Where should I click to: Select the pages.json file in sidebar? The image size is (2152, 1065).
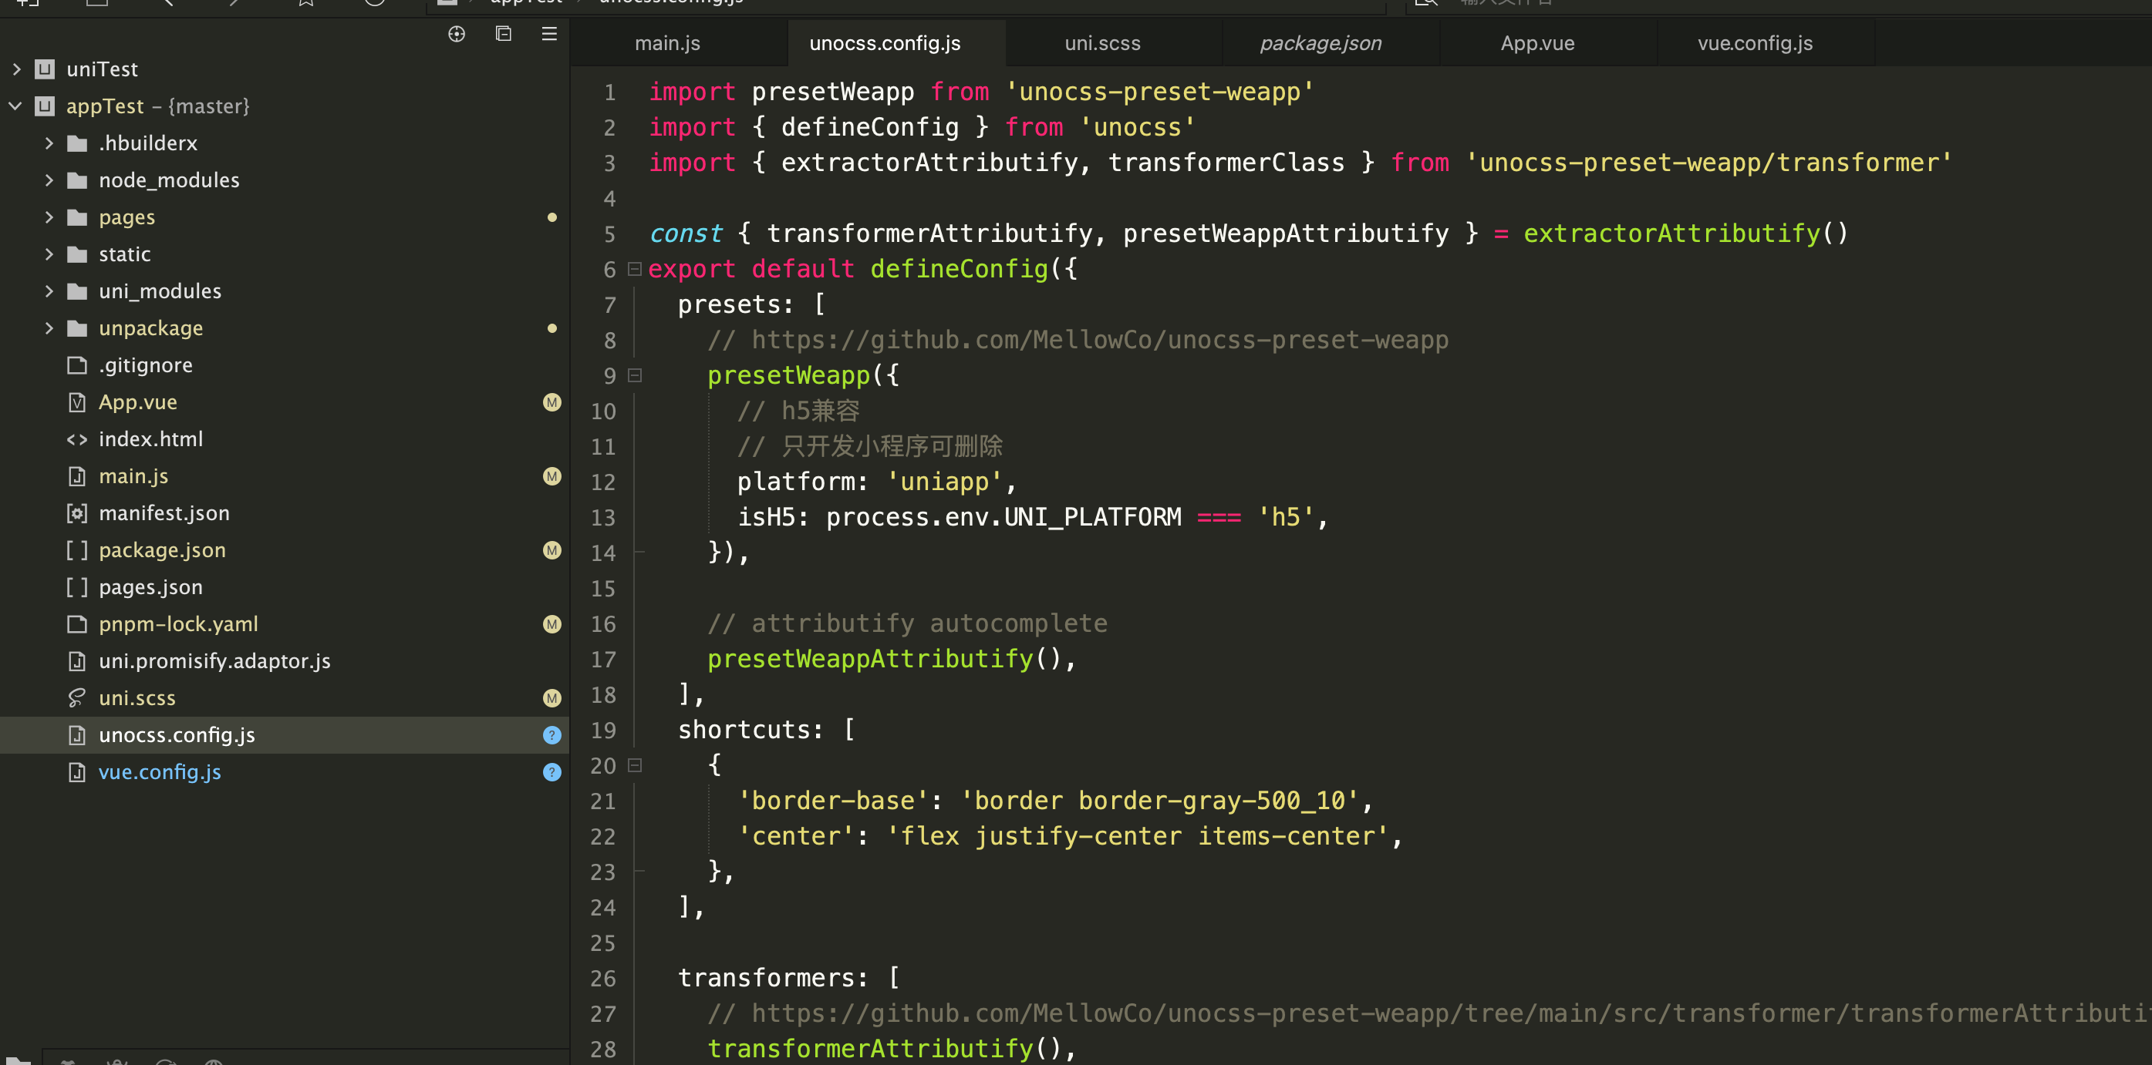150,586
